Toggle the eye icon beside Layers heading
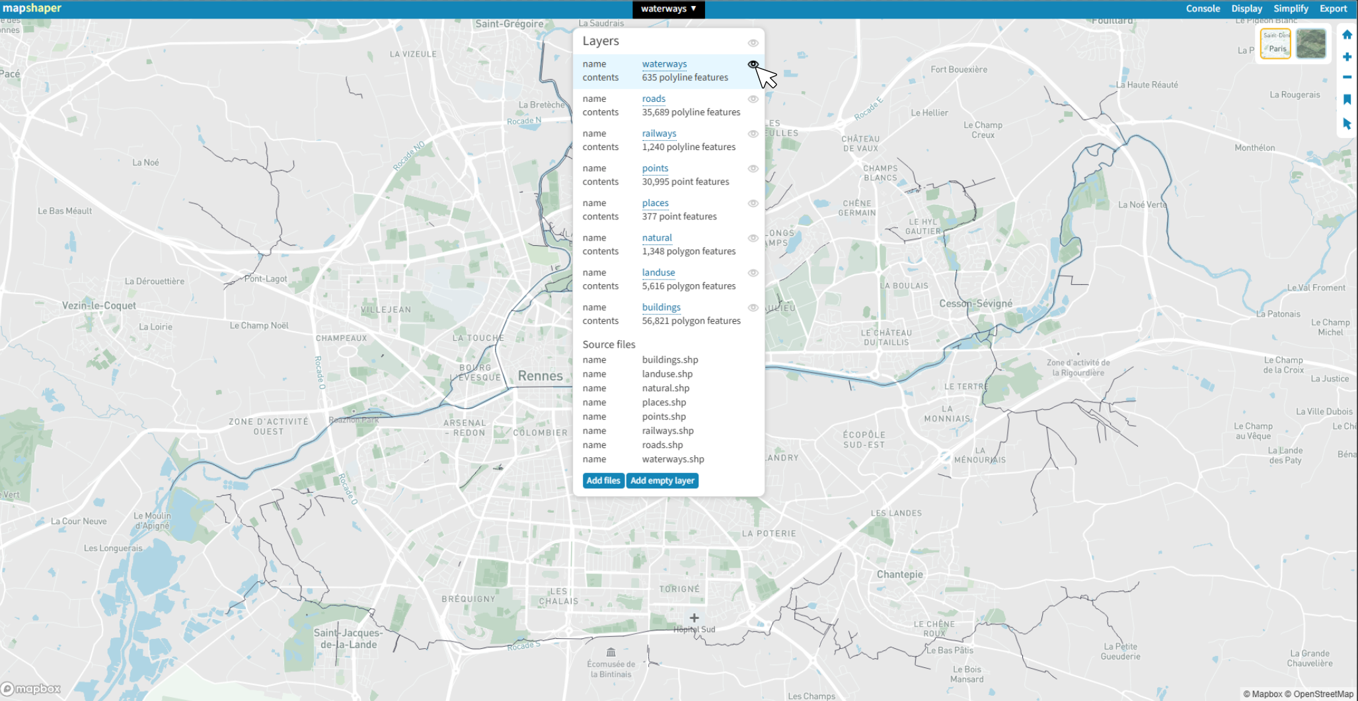1358x701 pixels. [753, 43]
